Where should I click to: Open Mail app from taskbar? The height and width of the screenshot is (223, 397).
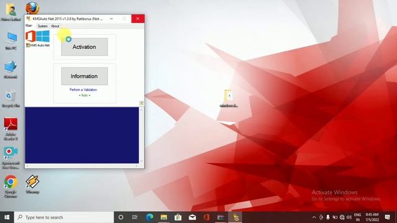point(192,217)
